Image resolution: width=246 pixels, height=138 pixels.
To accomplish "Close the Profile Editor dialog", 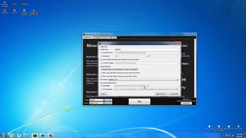I will point(178,43).
